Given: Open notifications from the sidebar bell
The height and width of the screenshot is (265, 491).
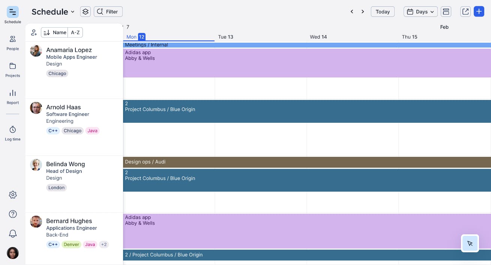Looking at the screenshot, I should tap(12, 234).
